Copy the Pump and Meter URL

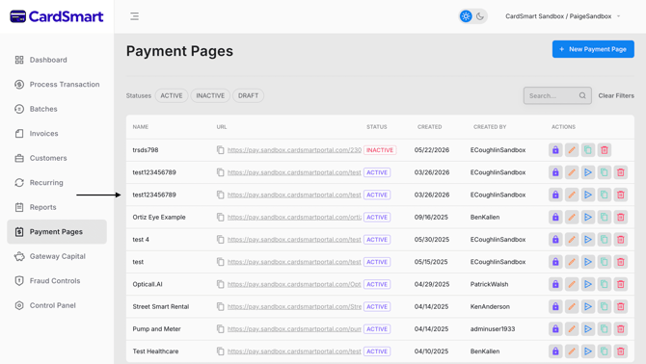[x=221, y=329]
